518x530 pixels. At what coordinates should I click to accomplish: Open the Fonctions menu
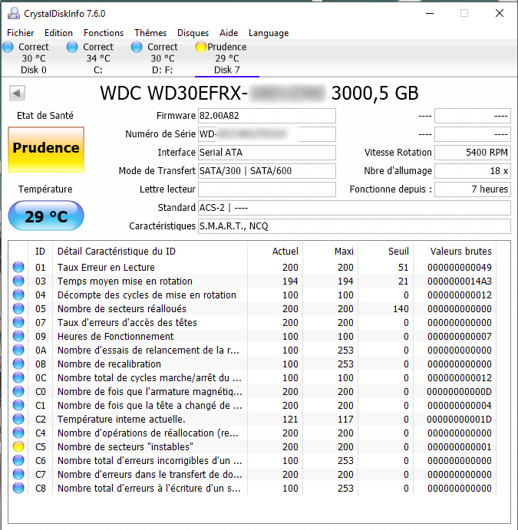pyautogui.click(x=104, y=33)
